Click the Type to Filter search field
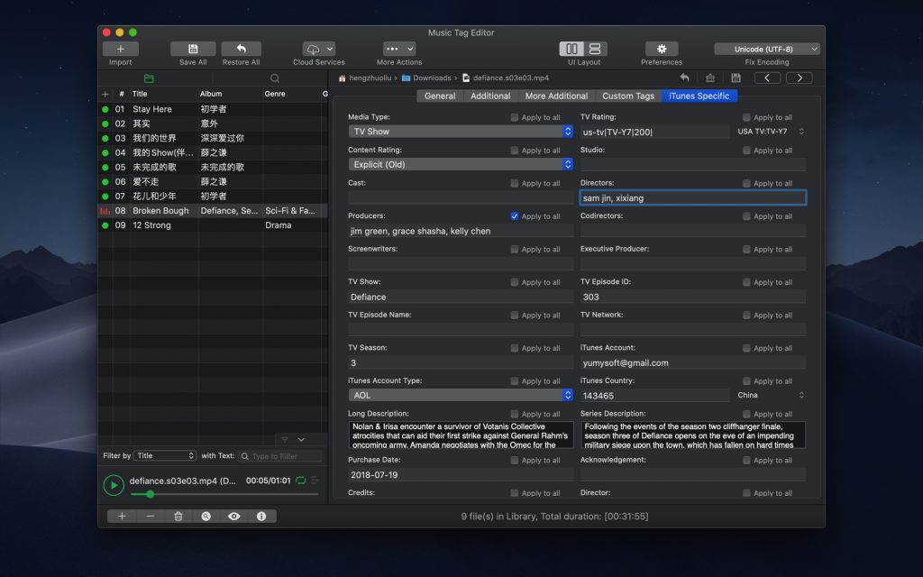The height and width of the screenshot is (577, 923). tap(281, 455)
